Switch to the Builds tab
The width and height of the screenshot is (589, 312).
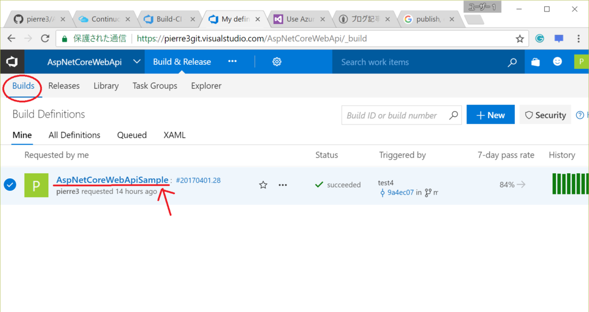coord(23,86)
